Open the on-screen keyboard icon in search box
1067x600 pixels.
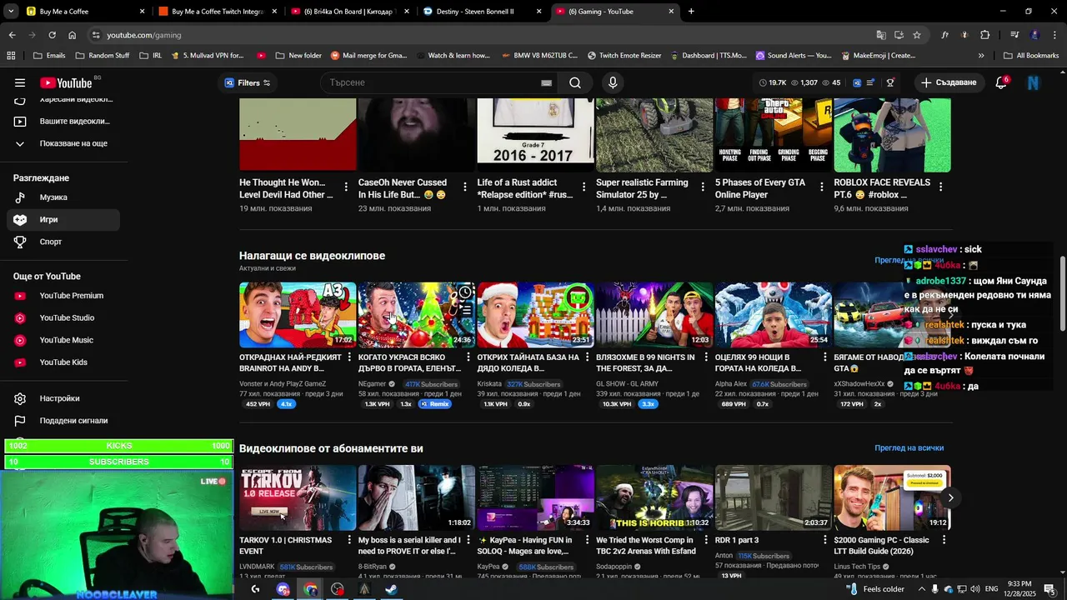[546, 82]
